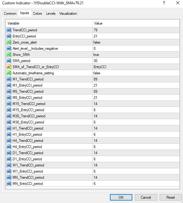The width and height of the screenshot is (183, 203).
Task: Select the EntryCCI value of SMA_of_TrendCCI_or_EntryCCI
Action: click(x=100, y=67)
